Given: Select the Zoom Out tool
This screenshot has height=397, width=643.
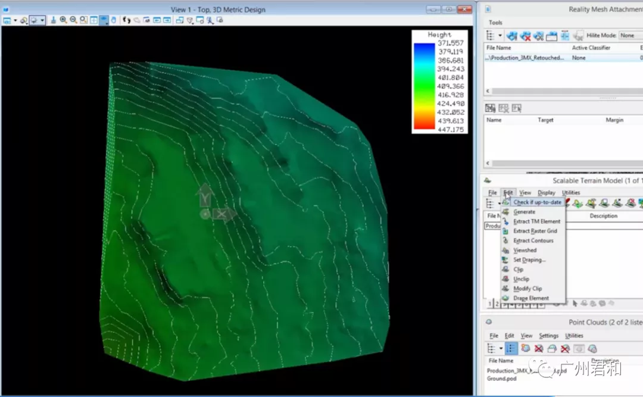Looking at the screenshot, I should point(73,20).
